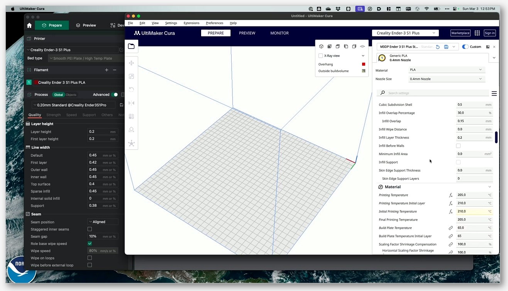
Task: Float the print settings panel icon next to Custom
Action: click(488, 47)
